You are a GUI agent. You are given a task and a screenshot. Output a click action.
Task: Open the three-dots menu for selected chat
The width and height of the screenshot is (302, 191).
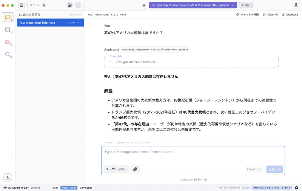point(79,23)
